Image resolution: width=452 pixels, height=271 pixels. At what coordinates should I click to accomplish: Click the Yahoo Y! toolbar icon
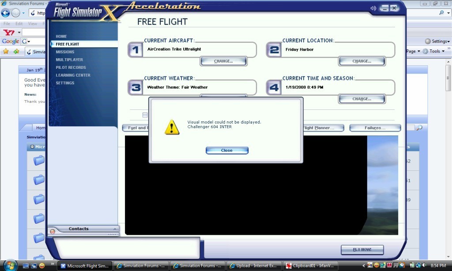[9, 32]
